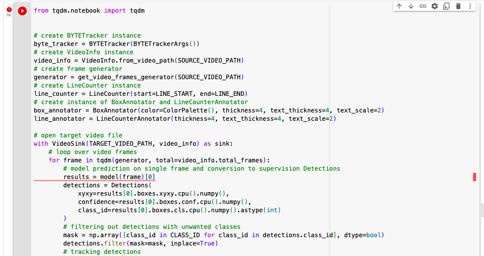Move the code cell down
Screen dimensions: 484x256
411,6
